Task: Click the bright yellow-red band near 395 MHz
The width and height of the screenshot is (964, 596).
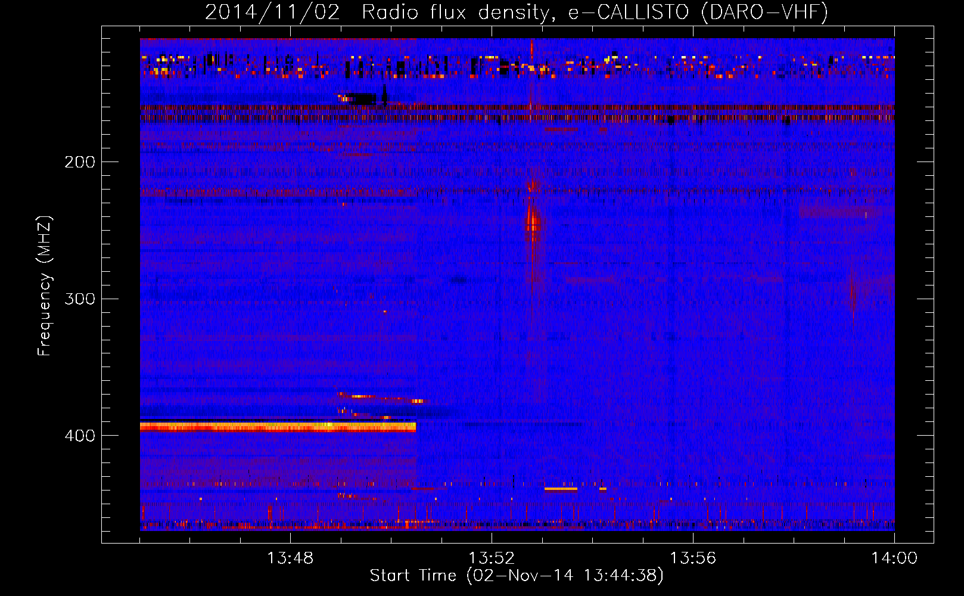Action: [278, 427]
